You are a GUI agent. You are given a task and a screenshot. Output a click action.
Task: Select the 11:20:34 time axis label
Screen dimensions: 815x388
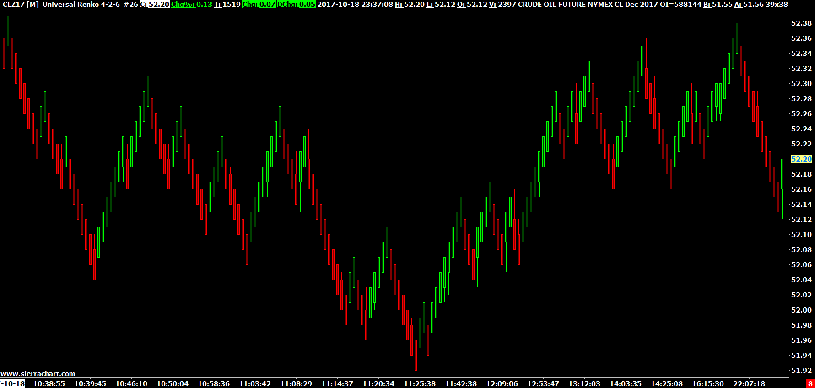click(x=378, y=384)
